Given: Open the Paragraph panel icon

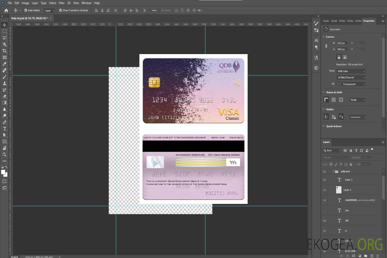Looking at the screenshot, I should pos(316,47).
